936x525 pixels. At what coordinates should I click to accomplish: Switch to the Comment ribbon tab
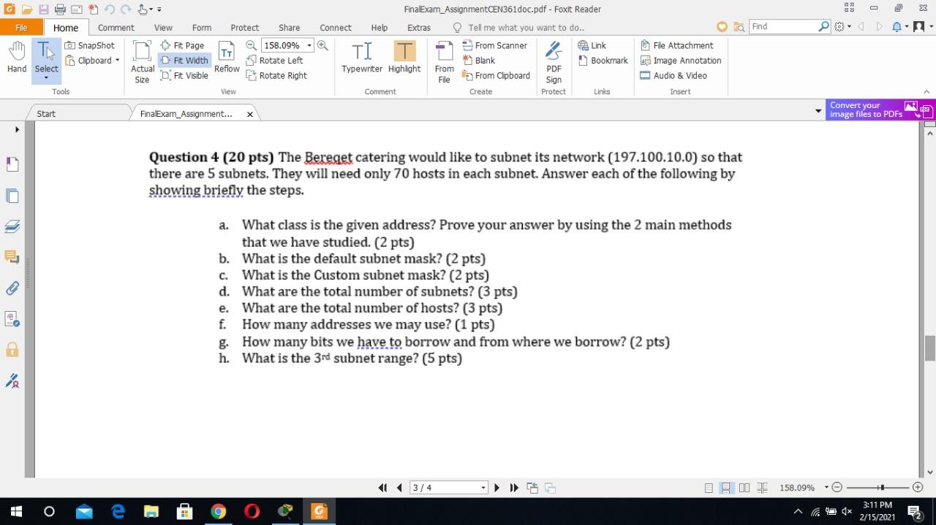click(116, 27)
